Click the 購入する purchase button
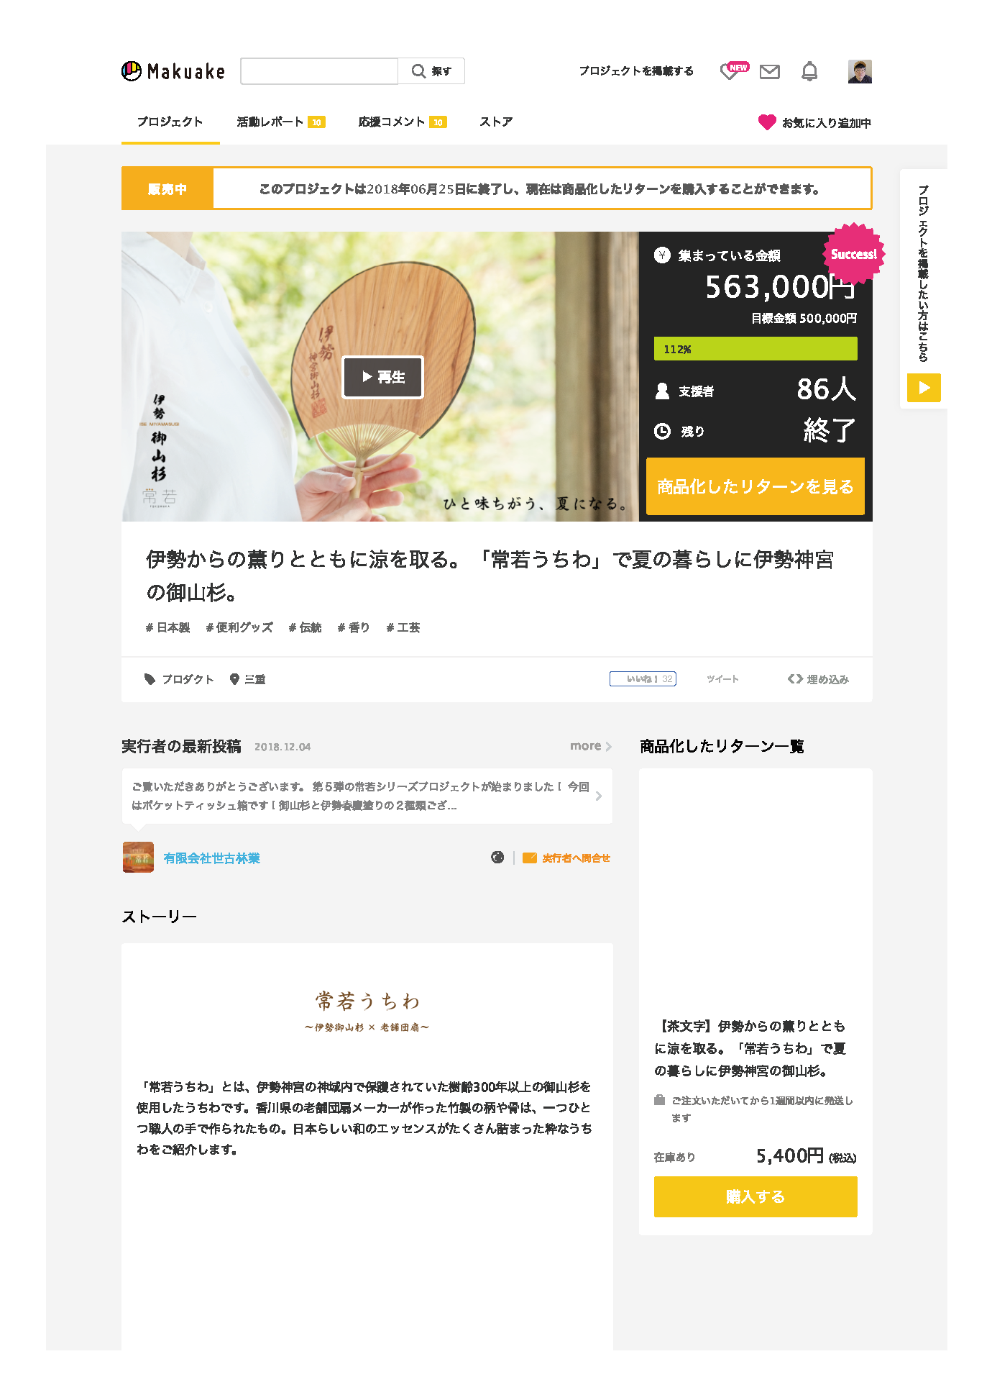 756,1196
